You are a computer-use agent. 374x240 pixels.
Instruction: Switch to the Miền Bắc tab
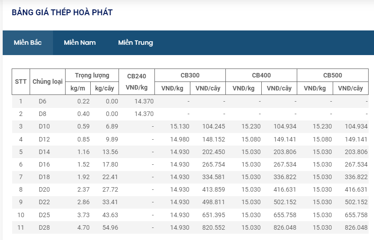28,43
